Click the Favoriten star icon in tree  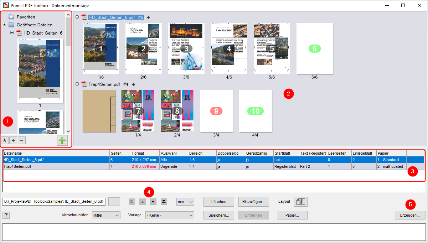pyautogui.click(x=11, y=17)
